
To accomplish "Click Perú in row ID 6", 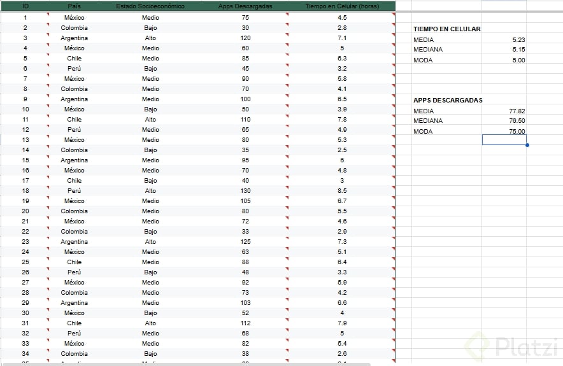I will click(x=74, y=69).
